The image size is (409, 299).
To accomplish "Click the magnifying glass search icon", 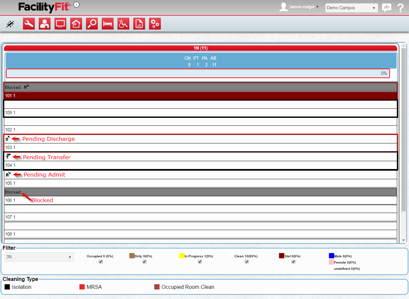I will pos(92,24).
